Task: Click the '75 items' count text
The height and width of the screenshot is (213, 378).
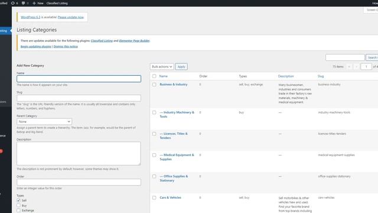Action: click(338, 67)
